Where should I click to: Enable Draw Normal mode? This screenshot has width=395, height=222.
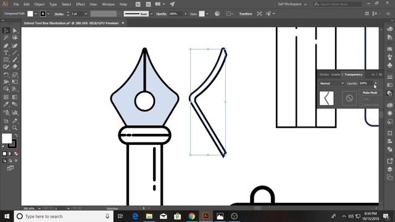tap(4, 160)
